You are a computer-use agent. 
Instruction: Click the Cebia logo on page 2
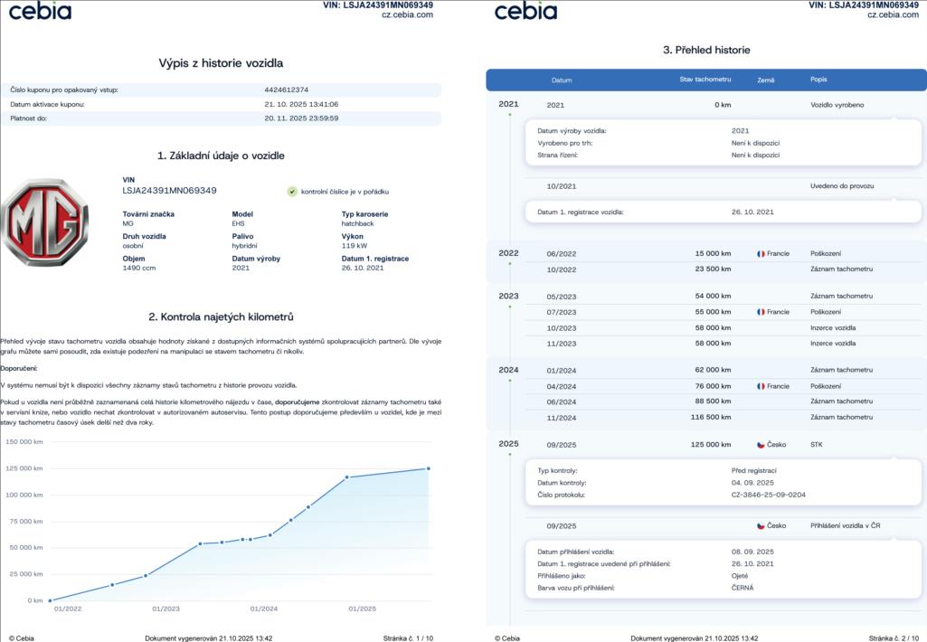click(x=525, y=11)
